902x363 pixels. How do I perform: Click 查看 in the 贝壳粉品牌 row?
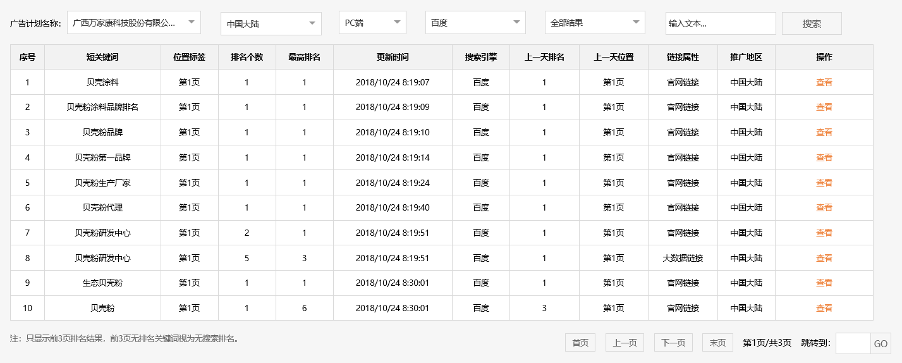click(824, 132)
